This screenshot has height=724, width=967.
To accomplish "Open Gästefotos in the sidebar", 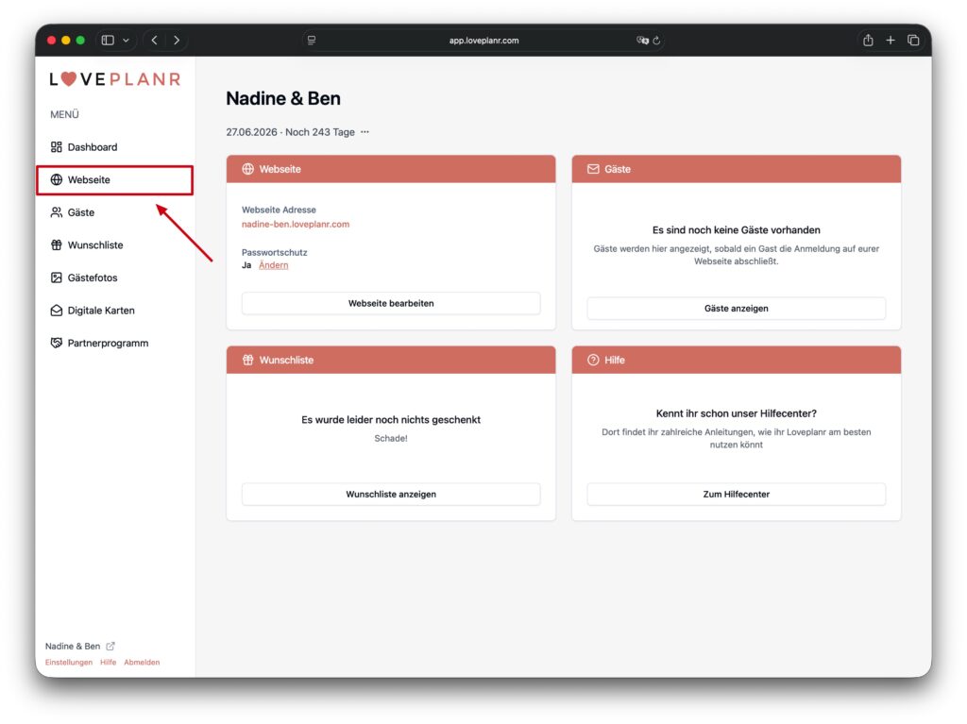I will (x=92, y=278).
